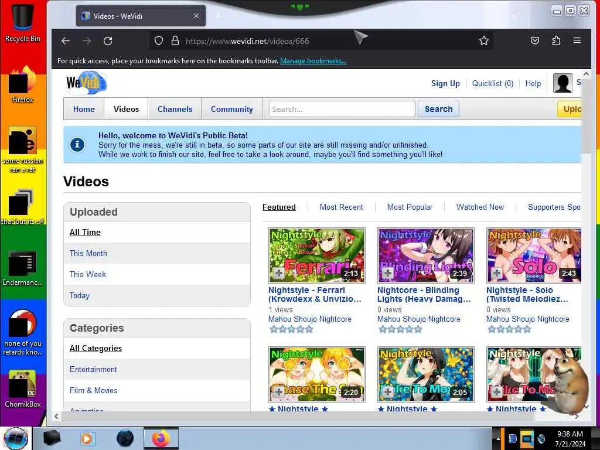Image resolution: width=600 pixels, height=450 pixels.
Task: Click the info icon in welcome banner
Action: 77,145
